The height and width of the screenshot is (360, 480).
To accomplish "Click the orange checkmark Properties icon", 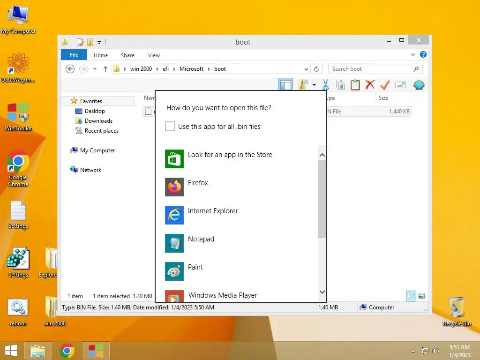I will pos(385,85).
